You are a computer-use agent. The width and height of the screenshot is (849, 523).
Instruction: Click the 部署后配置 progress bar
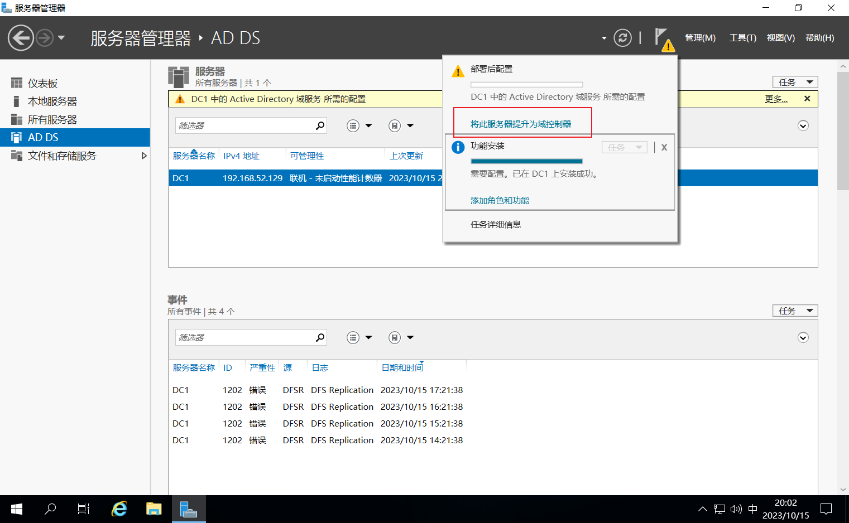tap(527, 85)
